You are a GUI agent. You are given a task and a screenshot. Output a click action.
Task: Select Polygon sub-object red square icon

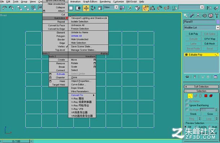coord(206,96)
